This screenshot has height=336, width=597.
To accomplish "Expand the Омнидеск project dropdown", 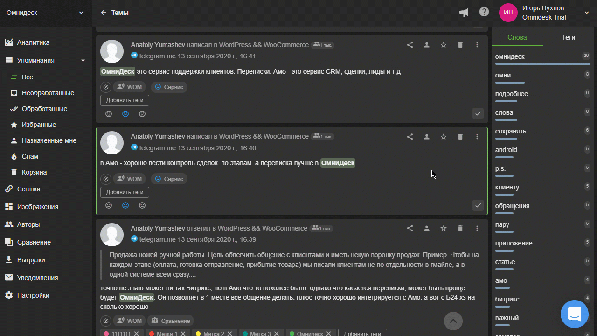I will click(45, 13).
